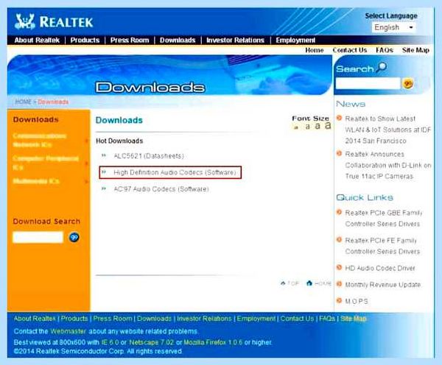Open Realtek PCIe GBE Family drivers link

click(x=383, y=219)
